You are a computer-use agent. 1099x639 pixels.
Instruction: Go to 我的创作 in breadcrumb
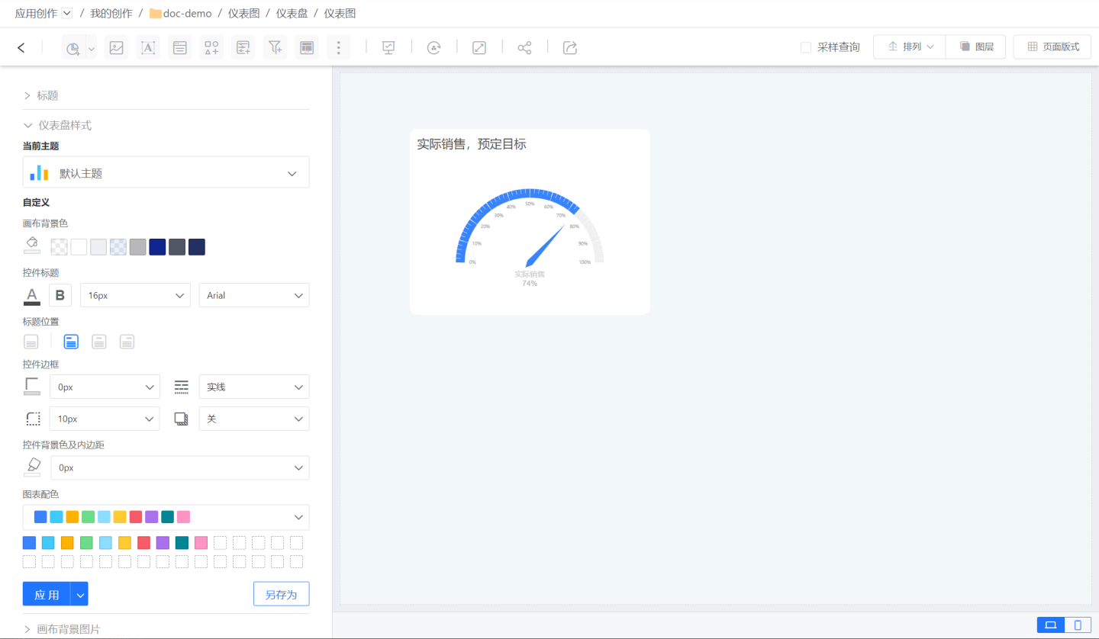pyautogui.click(x=111, y=13)
